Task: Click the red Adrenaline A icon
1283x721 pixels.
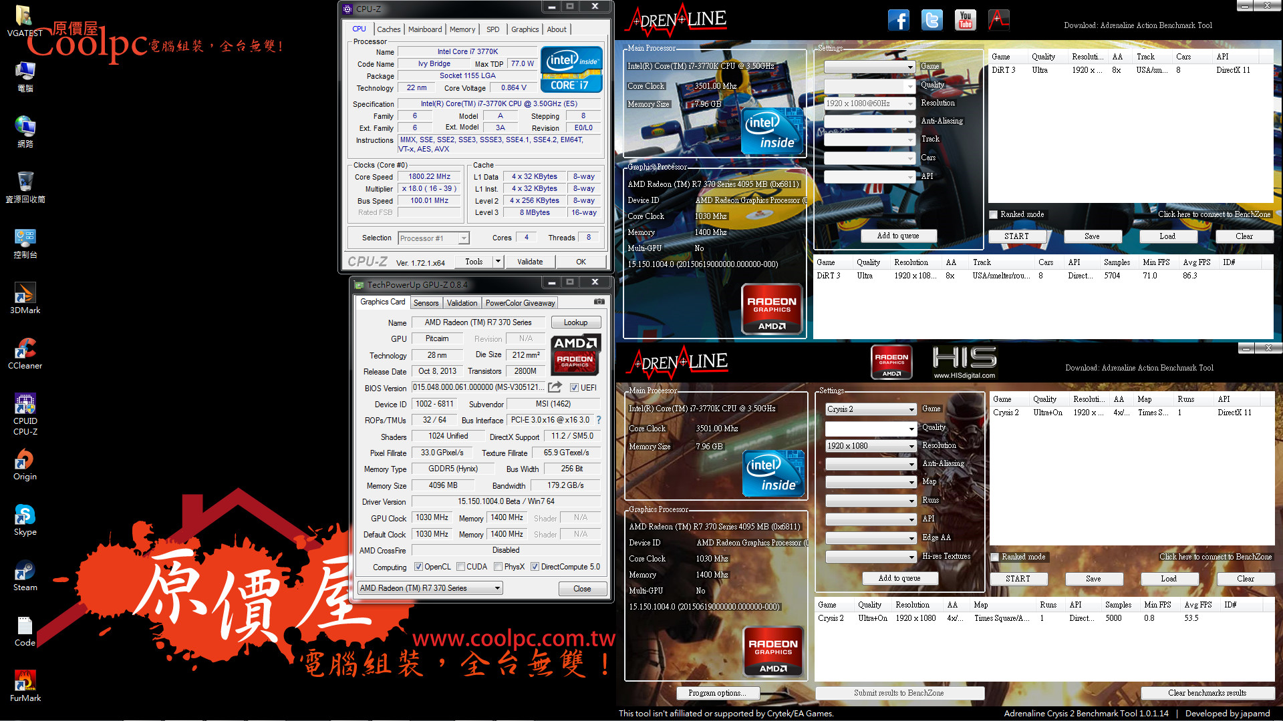Action: pos(998,20)
